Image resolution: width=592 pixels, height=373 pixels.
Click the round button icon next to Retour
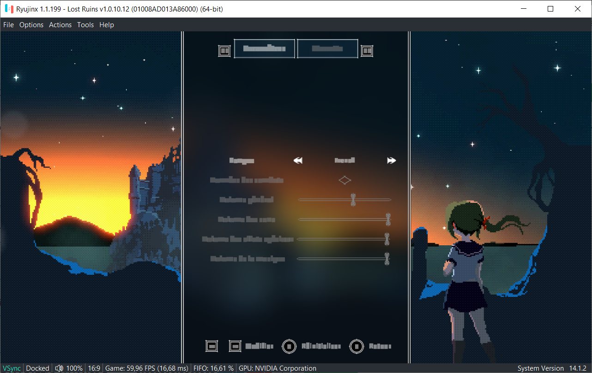[x=356, y=346]
